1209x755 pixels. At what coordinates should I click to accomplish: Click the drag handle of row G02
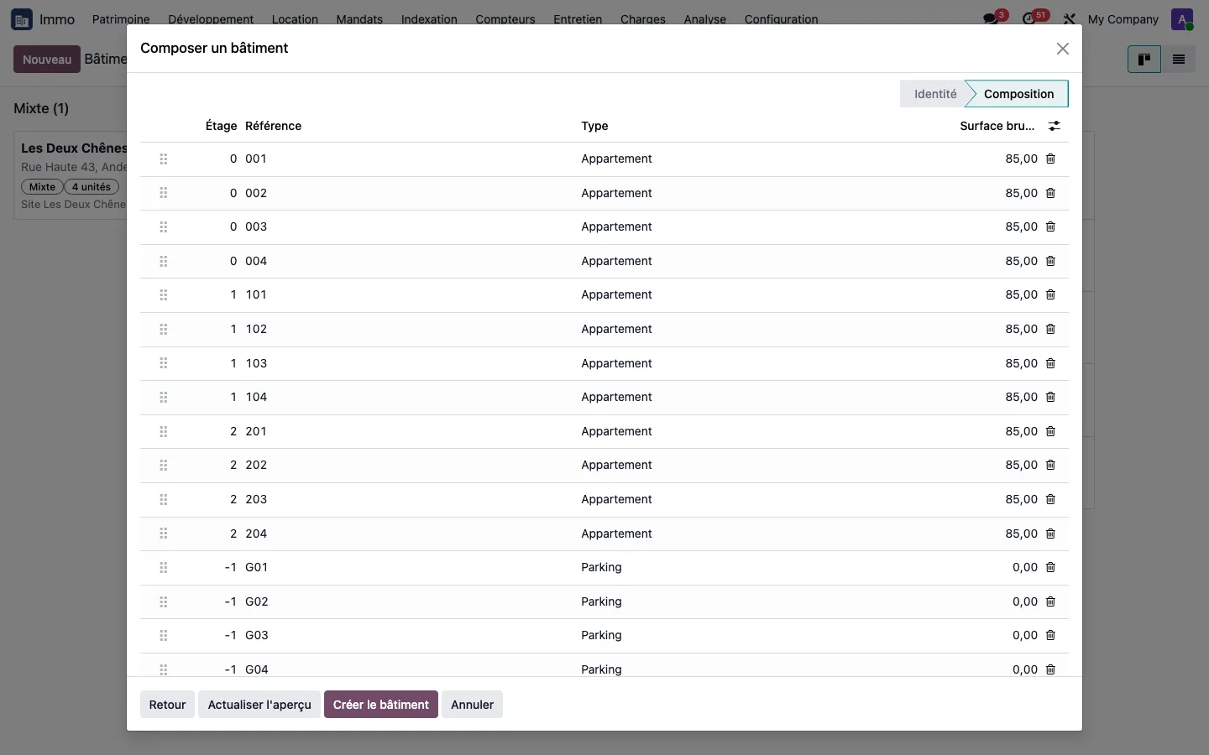pyautogui.click(x=164, y=601)
